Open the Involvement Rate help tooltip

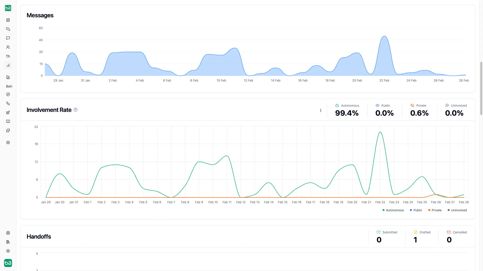click(75, 110)
